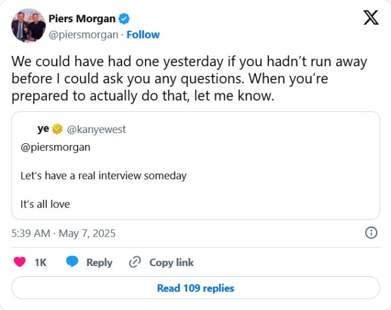The height and width of the screenshot is (310, 391).
Task: Click the Copy link text
Action: tap(171, 262)
